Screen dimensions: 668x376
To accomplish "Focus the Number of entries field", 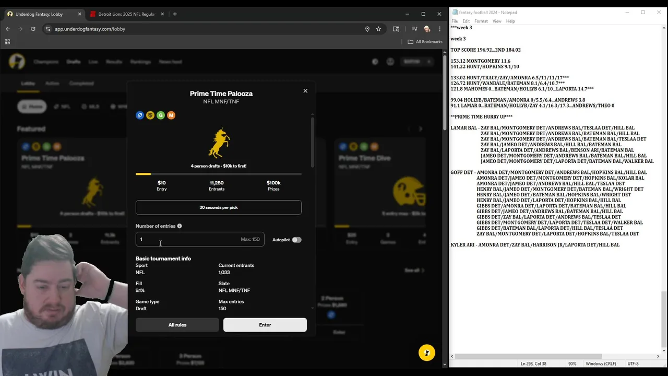I will (x=200, y=239).
